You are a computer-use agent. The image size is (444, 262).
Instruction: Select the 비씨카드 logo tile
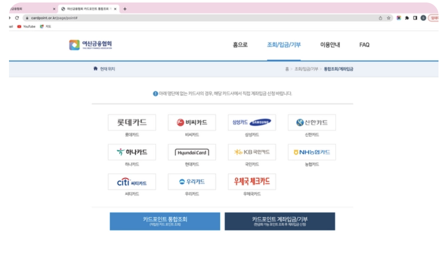coord(192,122)
